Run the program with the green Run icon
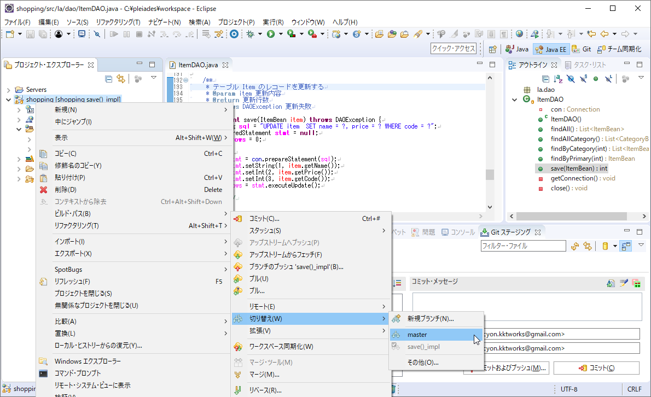Viewport: 651px width, 397px height. 271,34
